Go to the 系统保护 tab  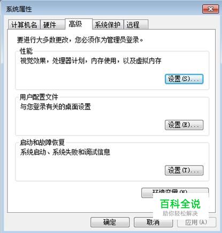[x=108, y=25]
